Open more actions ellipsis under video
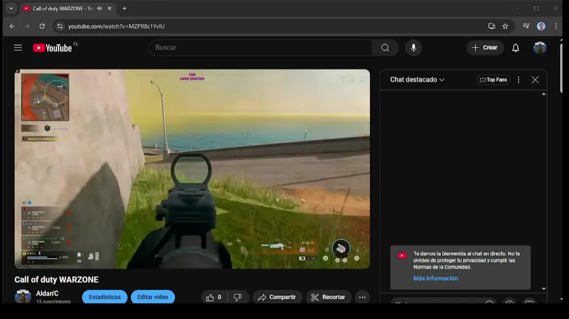 coord(362,297)
